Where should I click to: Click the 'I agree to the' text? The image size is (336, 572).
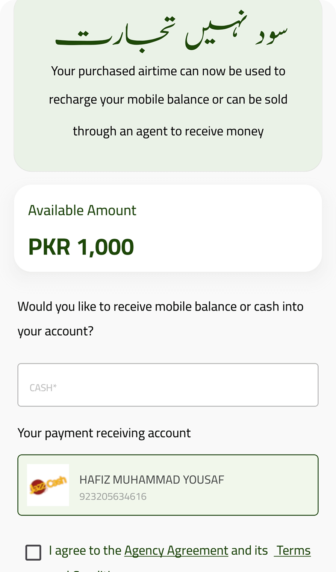pyautogui.click(x=85, y=551)
